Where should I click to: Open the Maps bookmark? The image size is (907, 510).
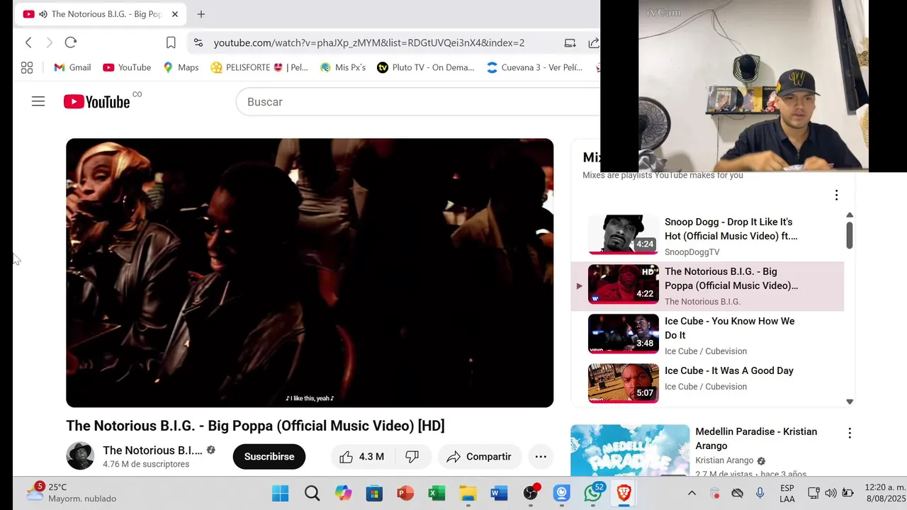[181, 67]
